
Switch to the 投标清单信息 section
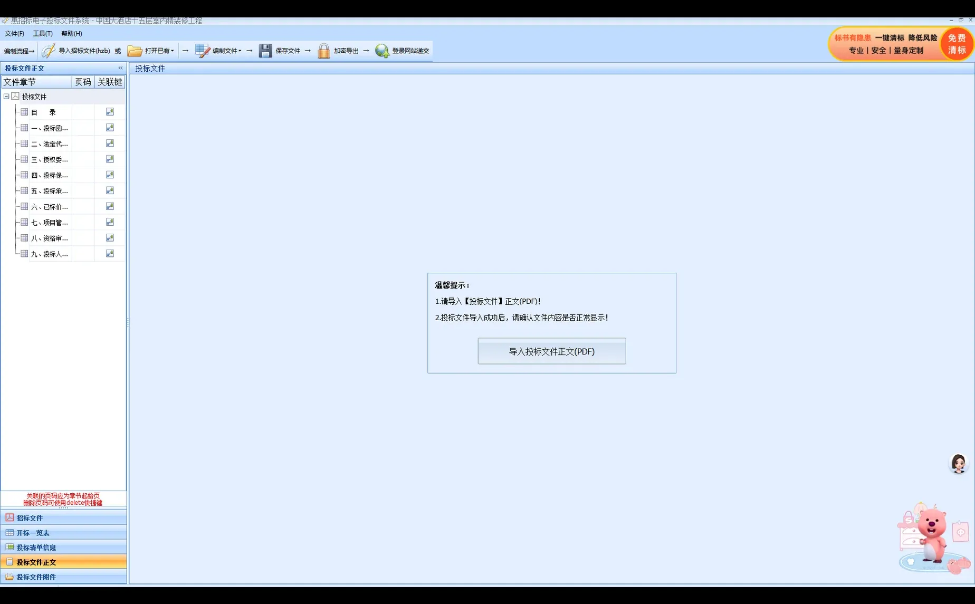tap(63, 548)
